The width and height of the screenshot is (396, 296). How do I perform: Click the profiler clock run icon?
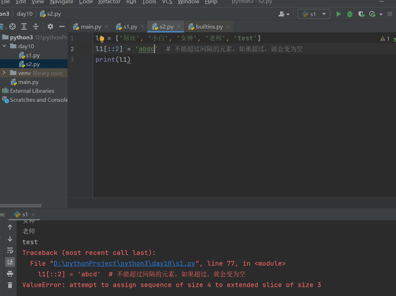(x=372, y=14)
